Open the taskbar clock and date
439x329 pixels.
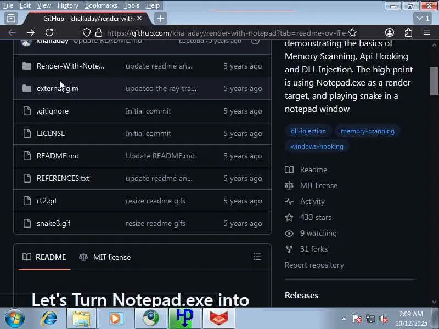point(411,319)
